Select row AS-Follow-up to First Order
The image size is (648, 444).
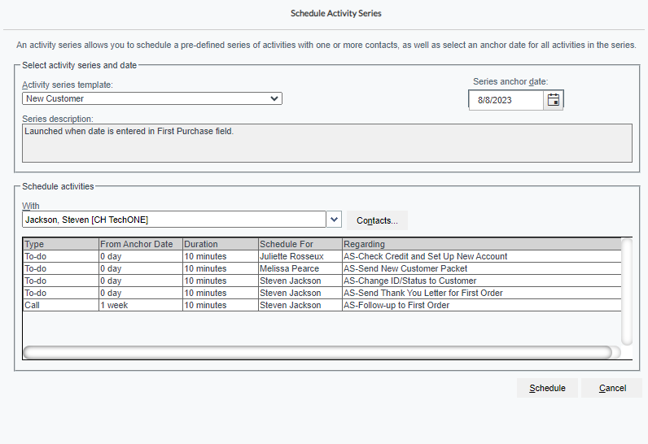pyautogui.click(x=322, y=306)
